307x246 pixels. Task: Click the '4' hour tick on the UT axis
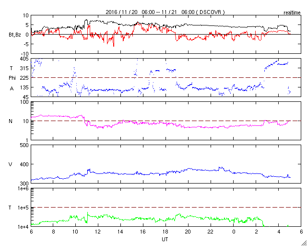tap(278, 232)
